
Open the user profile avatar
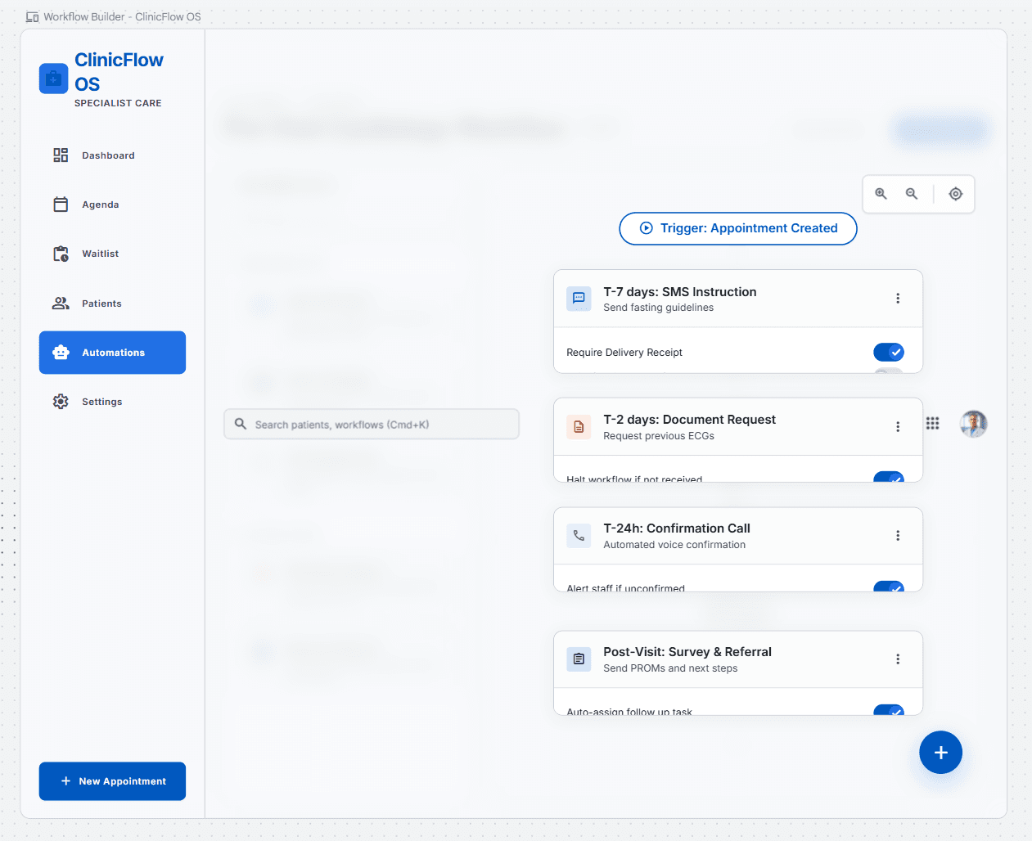tap(973, 424)
